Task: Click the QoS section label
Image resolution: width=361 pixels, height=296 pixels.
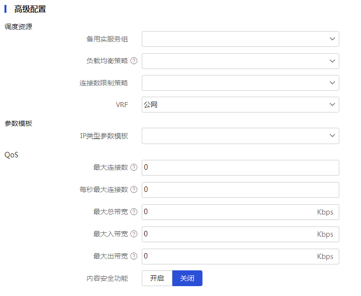Action: pyautogui.click(x=11, y=155)
